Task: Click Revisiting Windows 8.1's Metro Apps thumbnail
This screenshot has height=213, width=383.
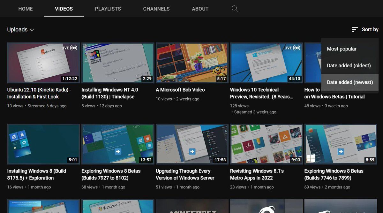Action: coord(266,144)
